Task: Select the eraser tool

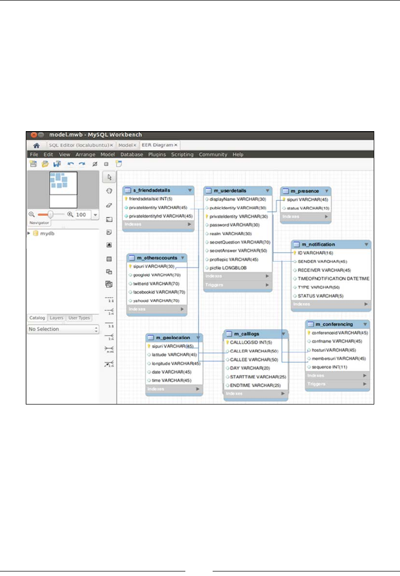Action: point(109,205)
